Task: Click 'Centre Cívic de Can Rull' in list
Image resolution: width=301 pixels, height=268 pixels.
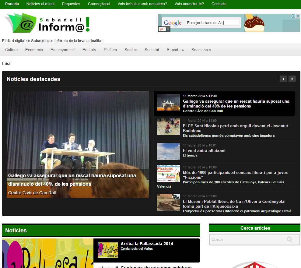Action: coord(203,111)
